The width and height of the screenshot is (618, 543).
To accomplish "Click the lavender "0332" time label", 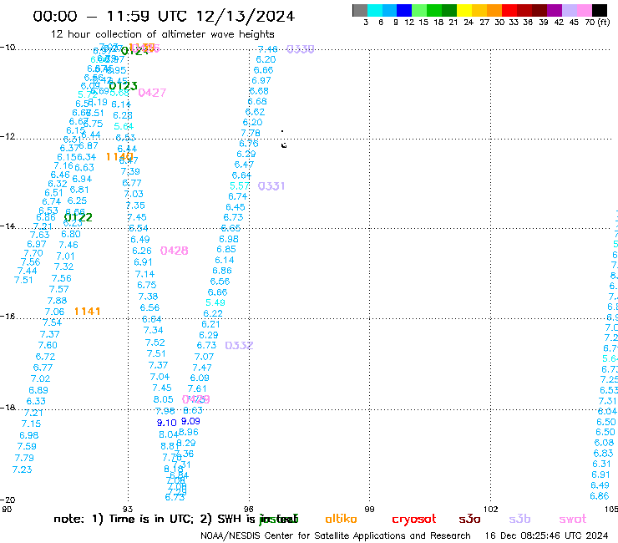I will click(239, 346).
